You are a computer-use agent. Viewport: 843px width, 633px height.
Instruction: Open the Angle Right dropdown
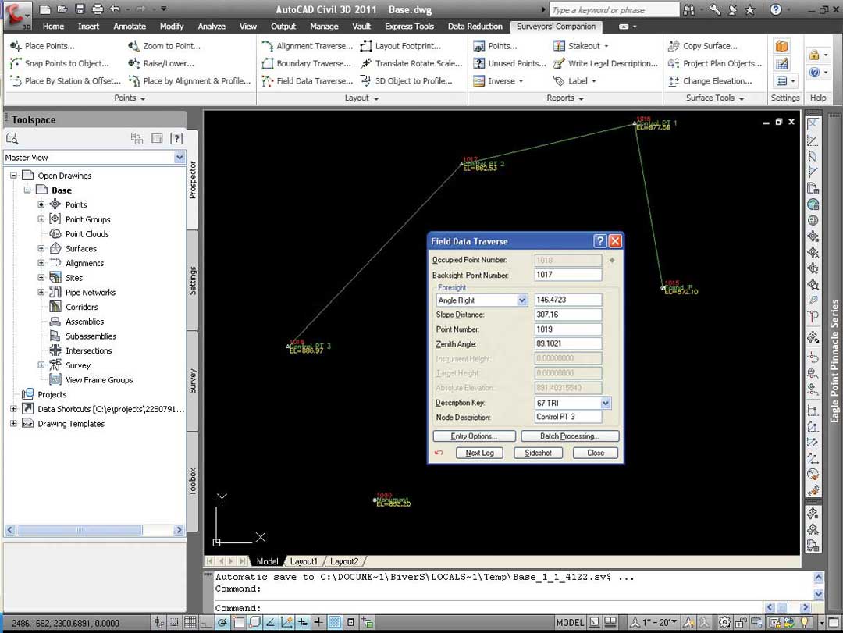522,300
